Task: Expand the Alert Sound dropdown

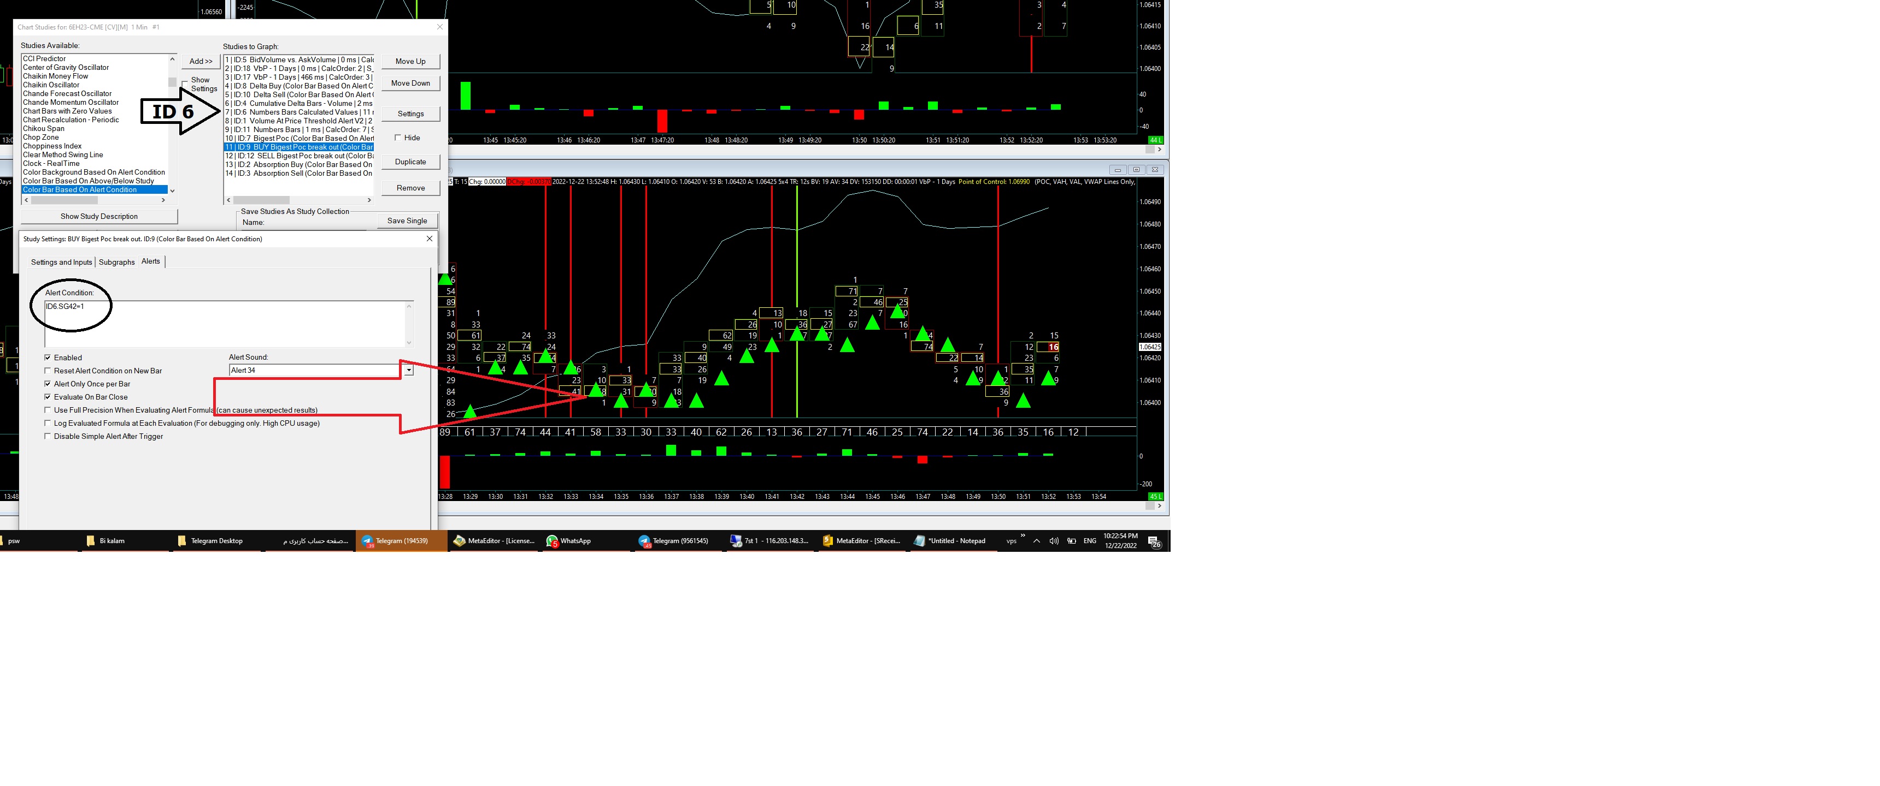Action: tap(409, 371)
